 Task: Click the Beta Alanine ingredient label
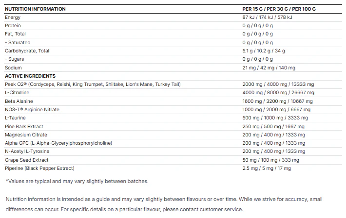pos(19,101)
